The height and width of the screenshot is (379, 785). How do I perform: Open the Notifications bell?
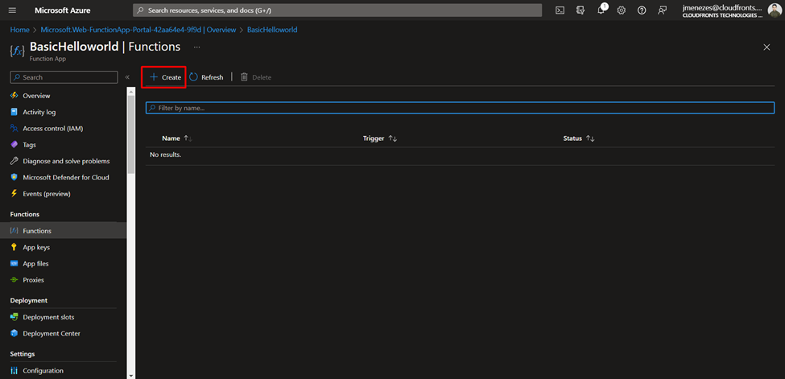coord(601,10)
